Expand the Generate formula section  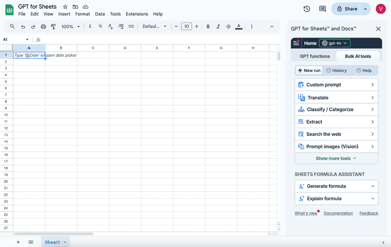pyautogui.click(x=336, y=186)
